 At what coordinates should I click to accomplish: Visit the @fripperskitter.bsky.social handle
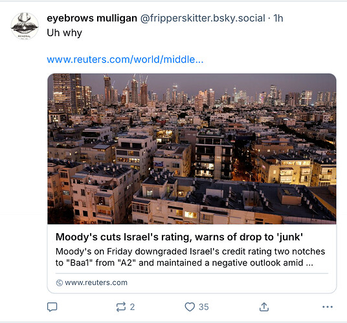click(x=203, y=18)
